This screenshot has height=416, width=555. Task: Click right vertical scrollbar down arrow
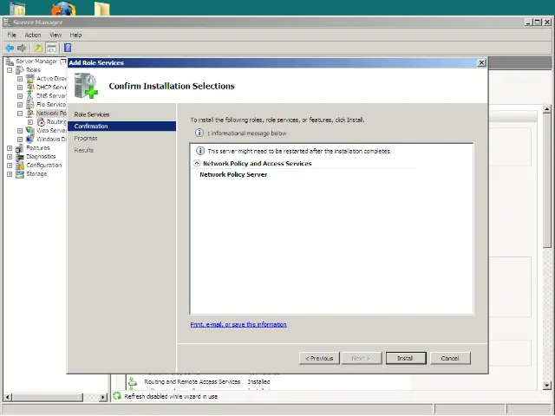coord(547,386)
